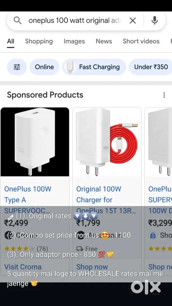
Task: Open the Visit Croma link
Action: (x=23, y=267)
